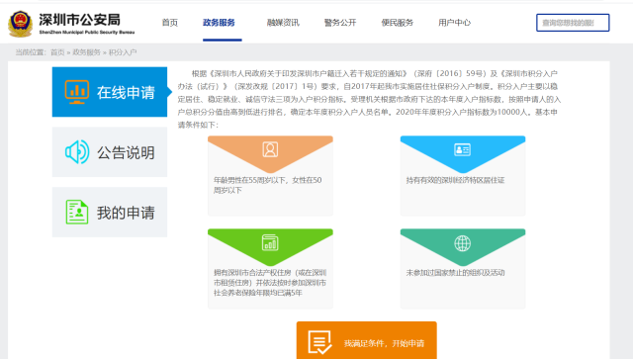Open the 首页 navigation item
Screen dimensions: 633x359
coord(169,23)
